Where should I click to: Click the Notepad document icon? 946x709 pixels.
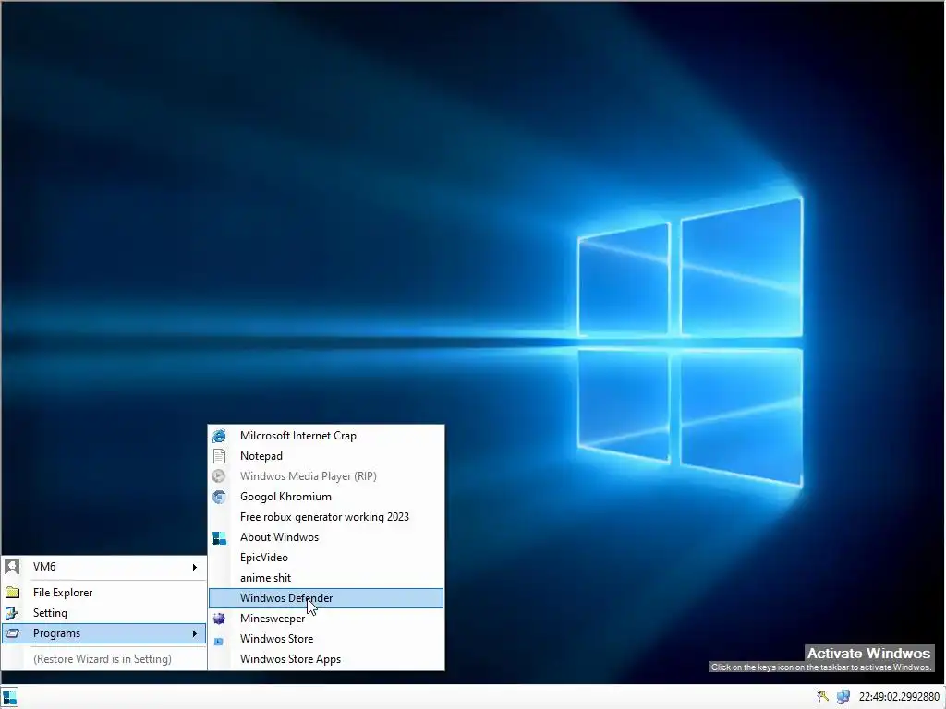tap(219, 456)
